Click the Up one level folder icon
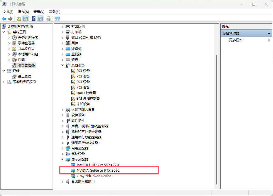 [x=19, y=19]
